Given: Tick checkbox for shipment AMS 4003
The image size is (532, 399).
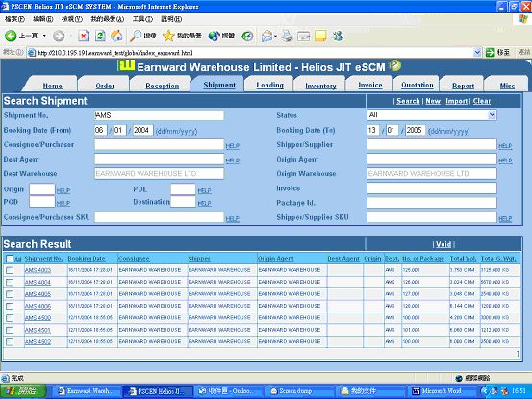Looking at the screenshot, I should click(10, 270).
